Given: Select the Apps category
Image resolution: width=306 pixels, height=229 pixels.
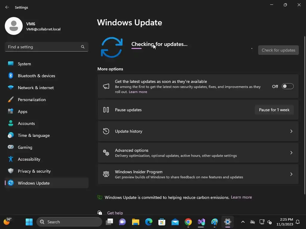Looking at the screenshot, I should pos(46,112).
